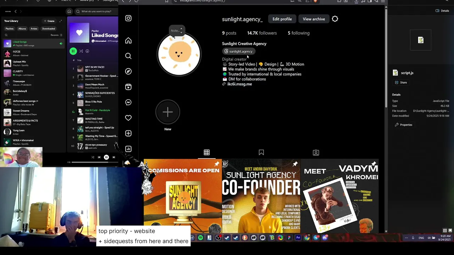Screen dimensions: 454x255
Task: Expand Your Library panel in Spotify
Action: [x=61, y=21]
